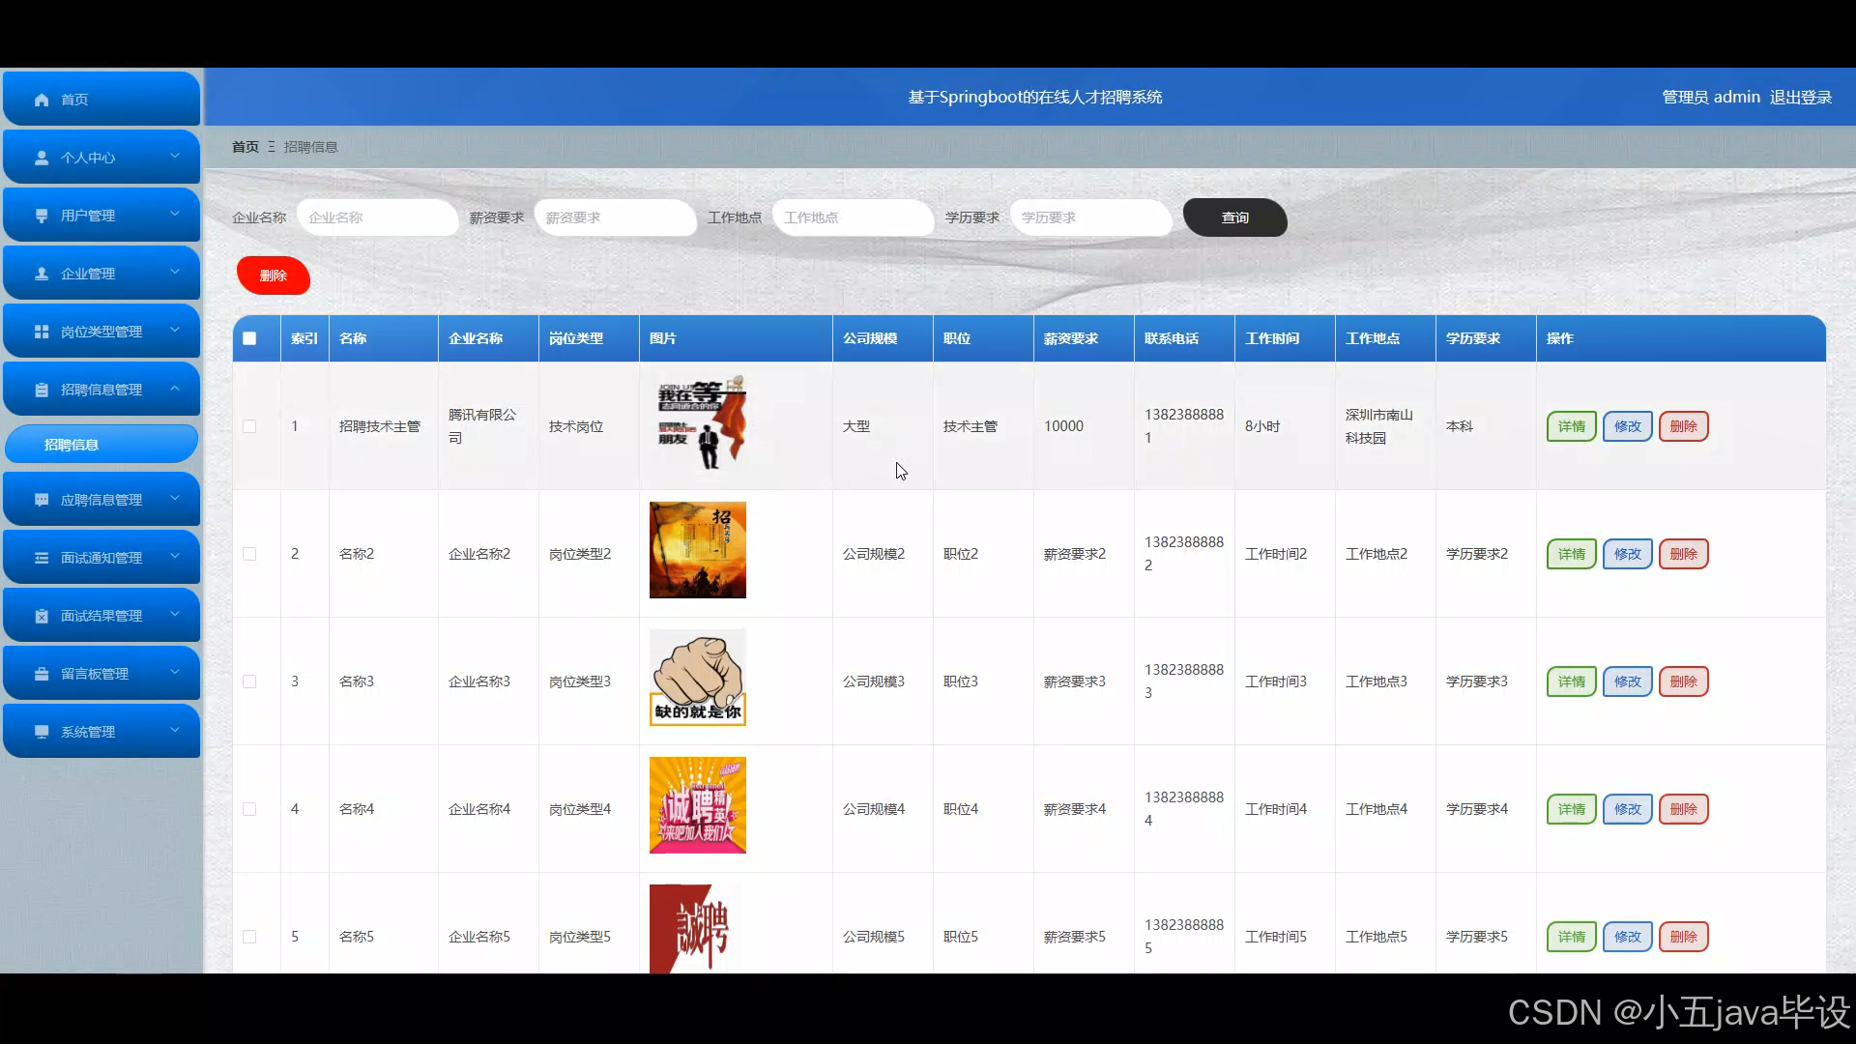This screenshot has height=1044, width=1856.
Task: Expand the 系统管理 menu chevron
Action: coord(175,730)
